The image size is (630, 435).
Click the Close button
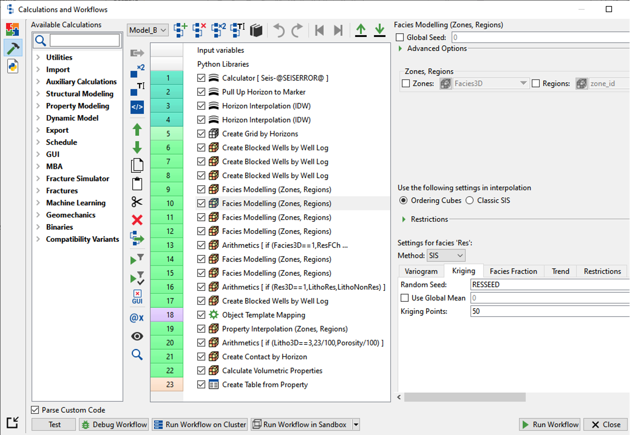[x=606, y=425]
